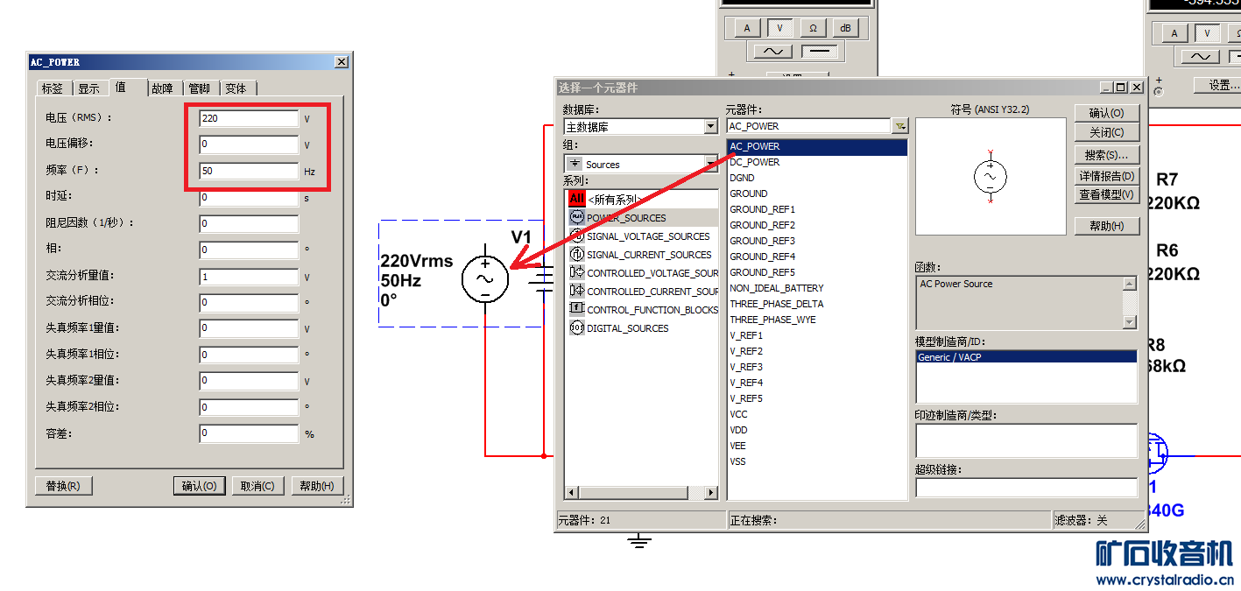Screen dimensions: 1241x591
Task: Close the AC_POWER properties dialog
Action: [x=341, y=62]
